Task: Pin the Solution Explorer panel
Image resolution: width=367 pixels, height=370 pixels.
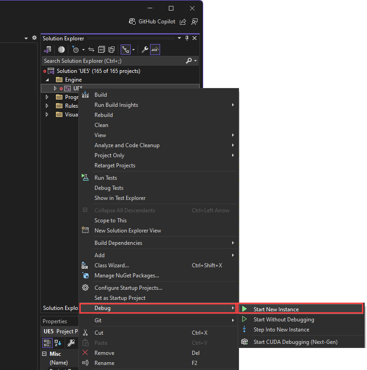Action: click(187, 38)
